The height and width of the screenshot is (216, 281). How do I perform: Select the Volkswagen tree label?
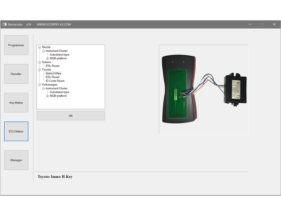50,85
